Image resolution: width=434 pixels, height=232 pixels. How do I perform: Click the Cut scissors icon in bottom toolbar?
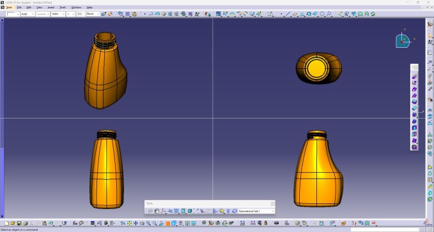[31, 223]
